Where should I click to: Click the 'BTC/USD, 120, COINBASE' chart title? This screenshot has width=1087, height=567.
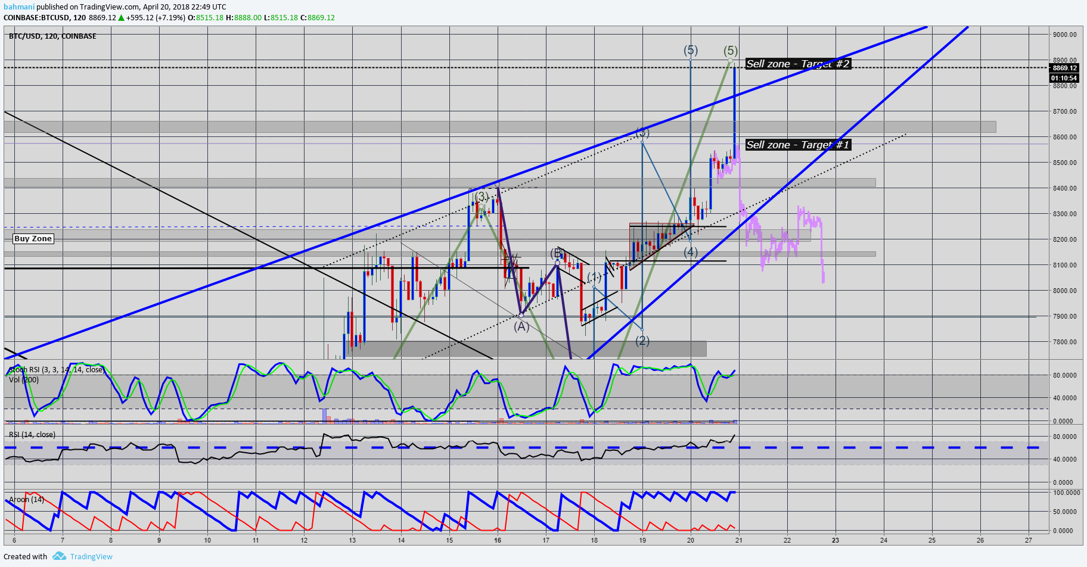click(x=52, y=36)
